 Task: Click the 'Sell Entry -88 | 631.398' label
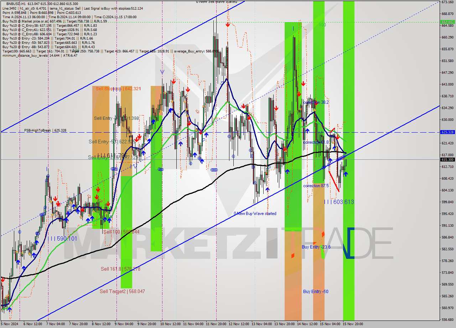116,118
